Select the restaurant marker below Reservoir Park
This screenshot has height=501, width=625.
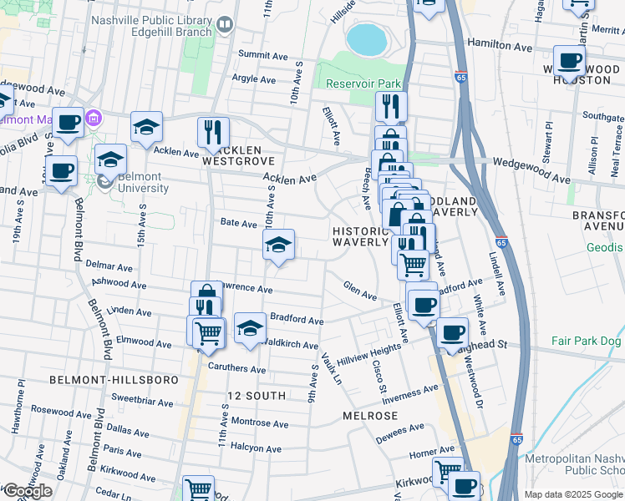point(391,106)
